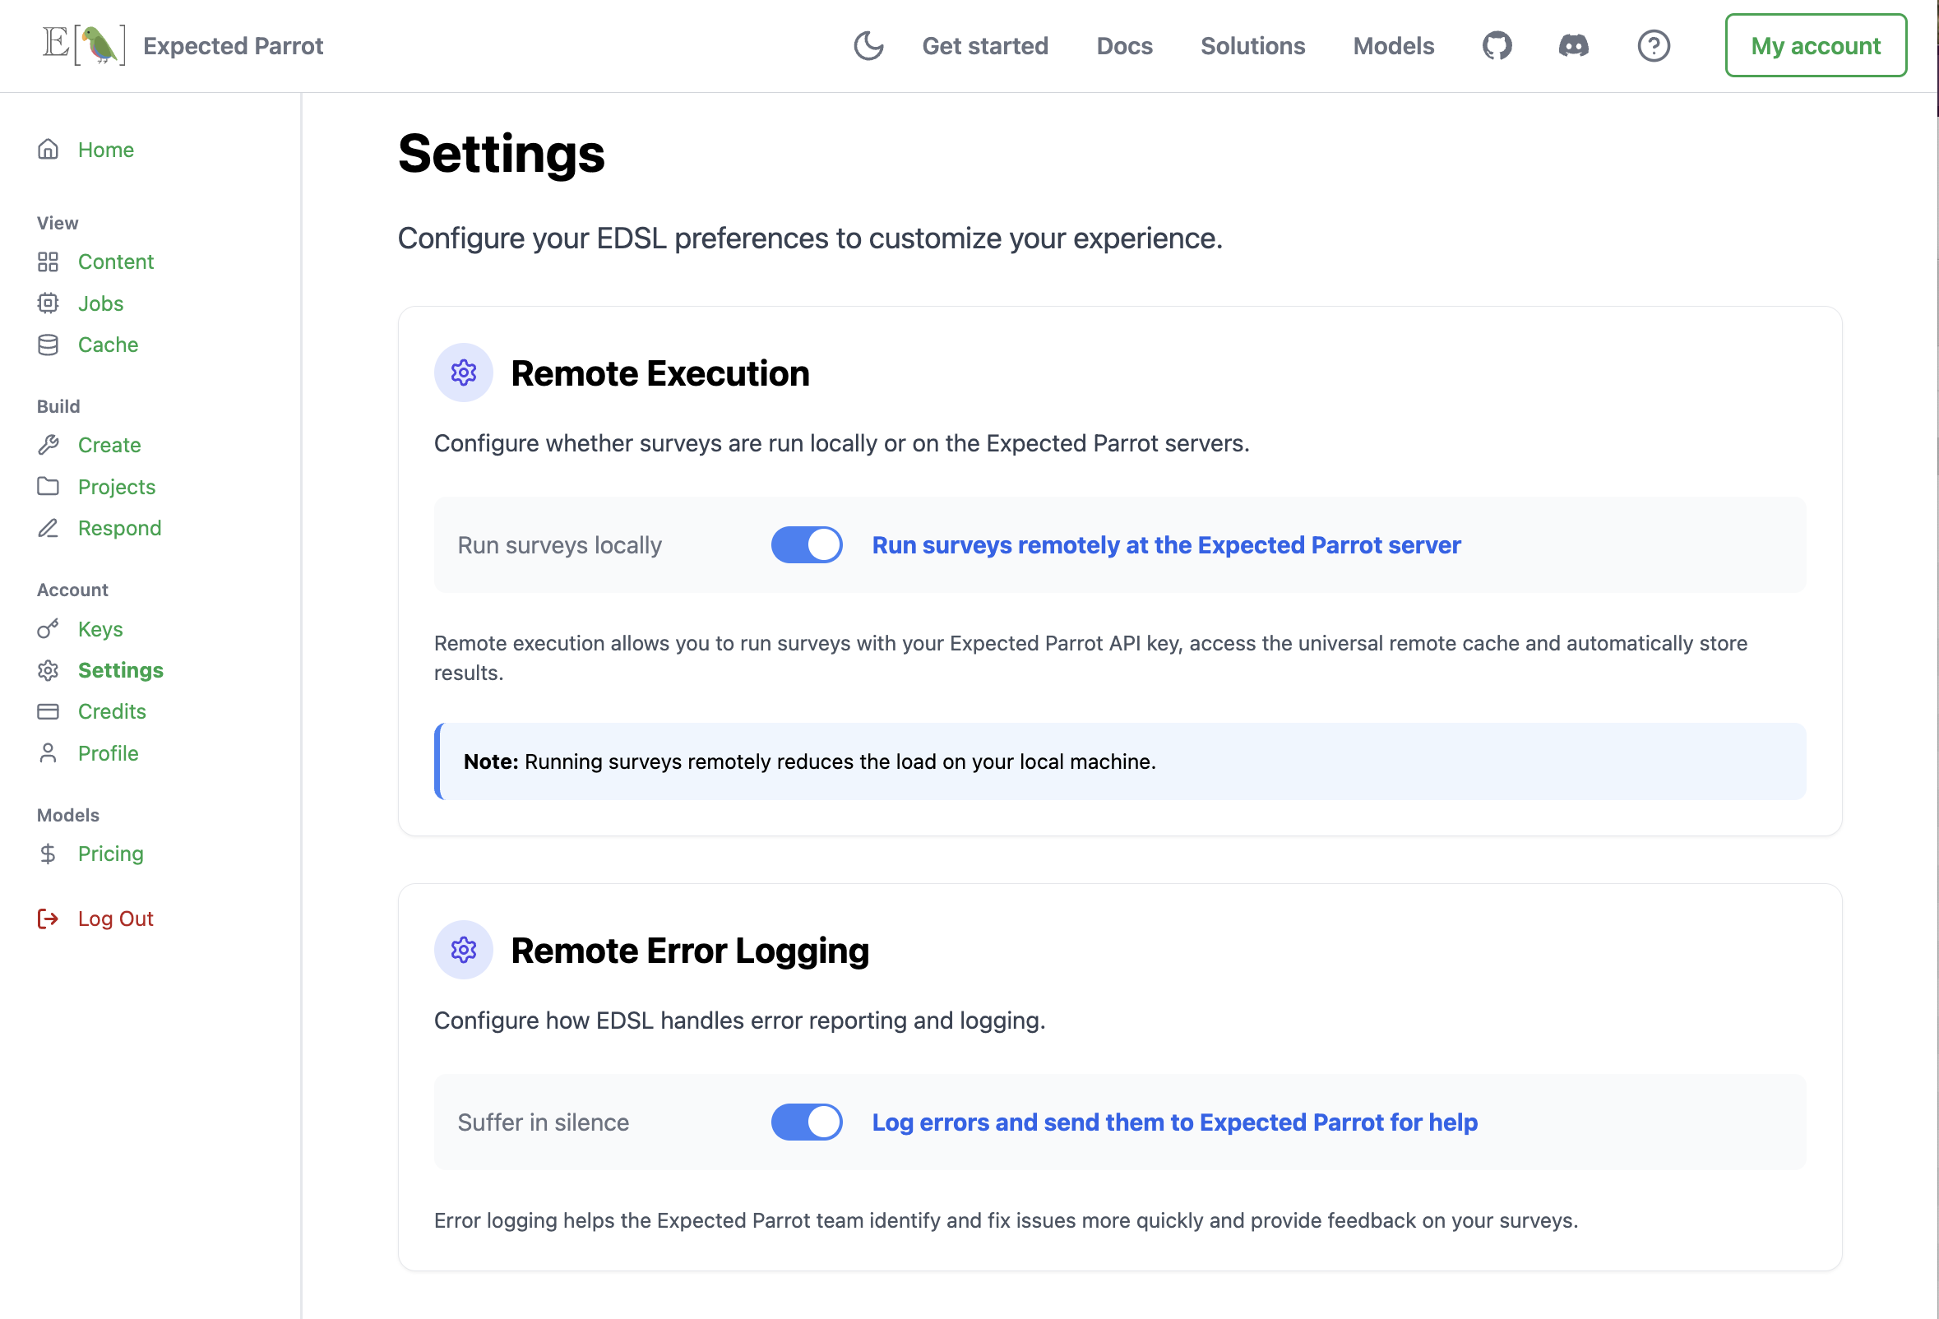Click the gear icon beside Remote Execution
The image size is (1939, 1319).
pyautogui.click(x=463, y=373)
